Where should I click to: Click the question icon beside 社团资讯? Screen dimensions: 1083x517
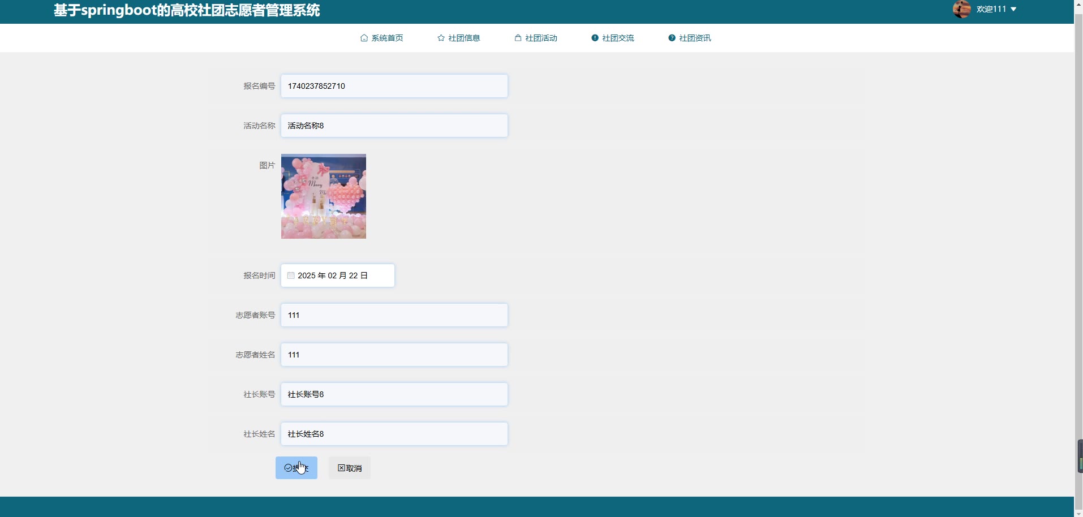coord(672,38)
